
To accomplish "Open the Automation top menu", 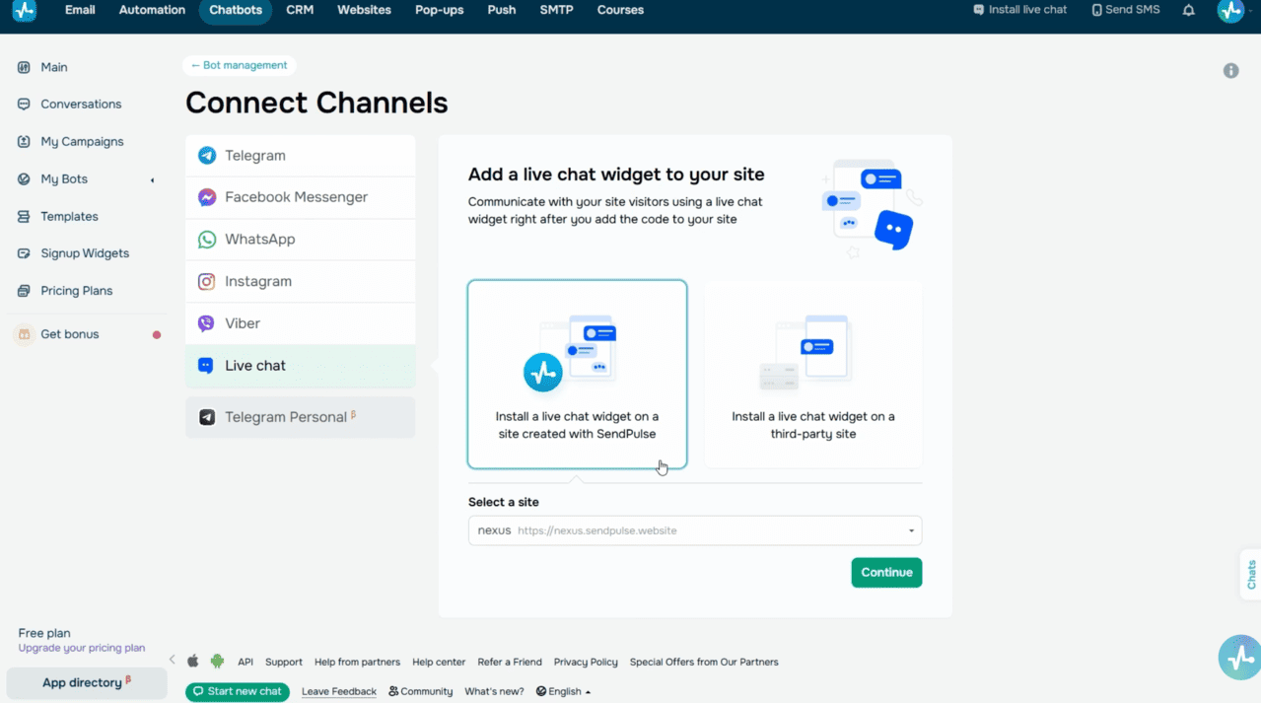I will 152,10.
